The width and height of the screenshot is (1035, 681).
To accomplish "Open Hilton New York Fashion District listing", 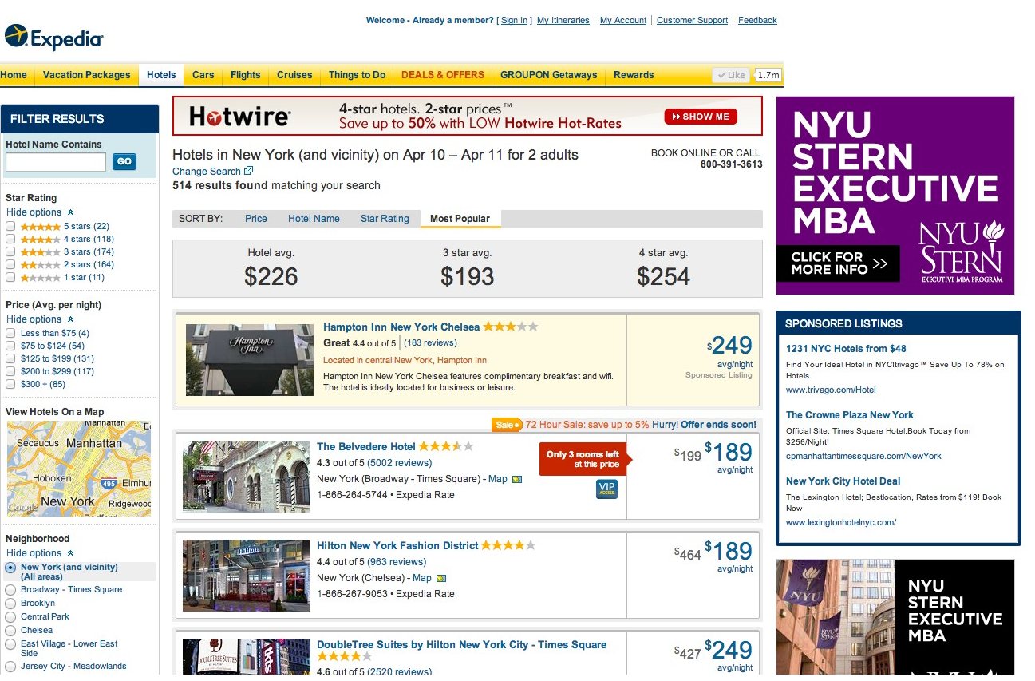I will click(397, 545).
